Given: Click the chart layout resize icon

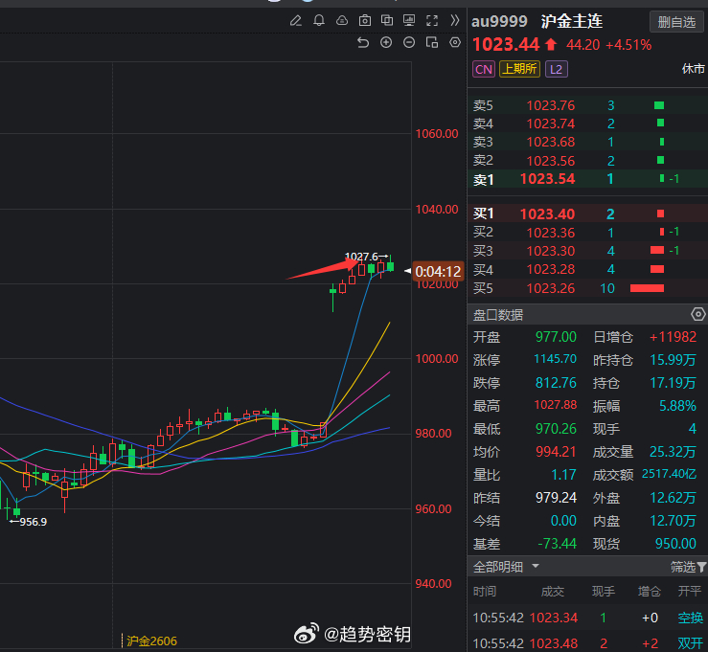Looking at the screenshot, I should 432,43.
